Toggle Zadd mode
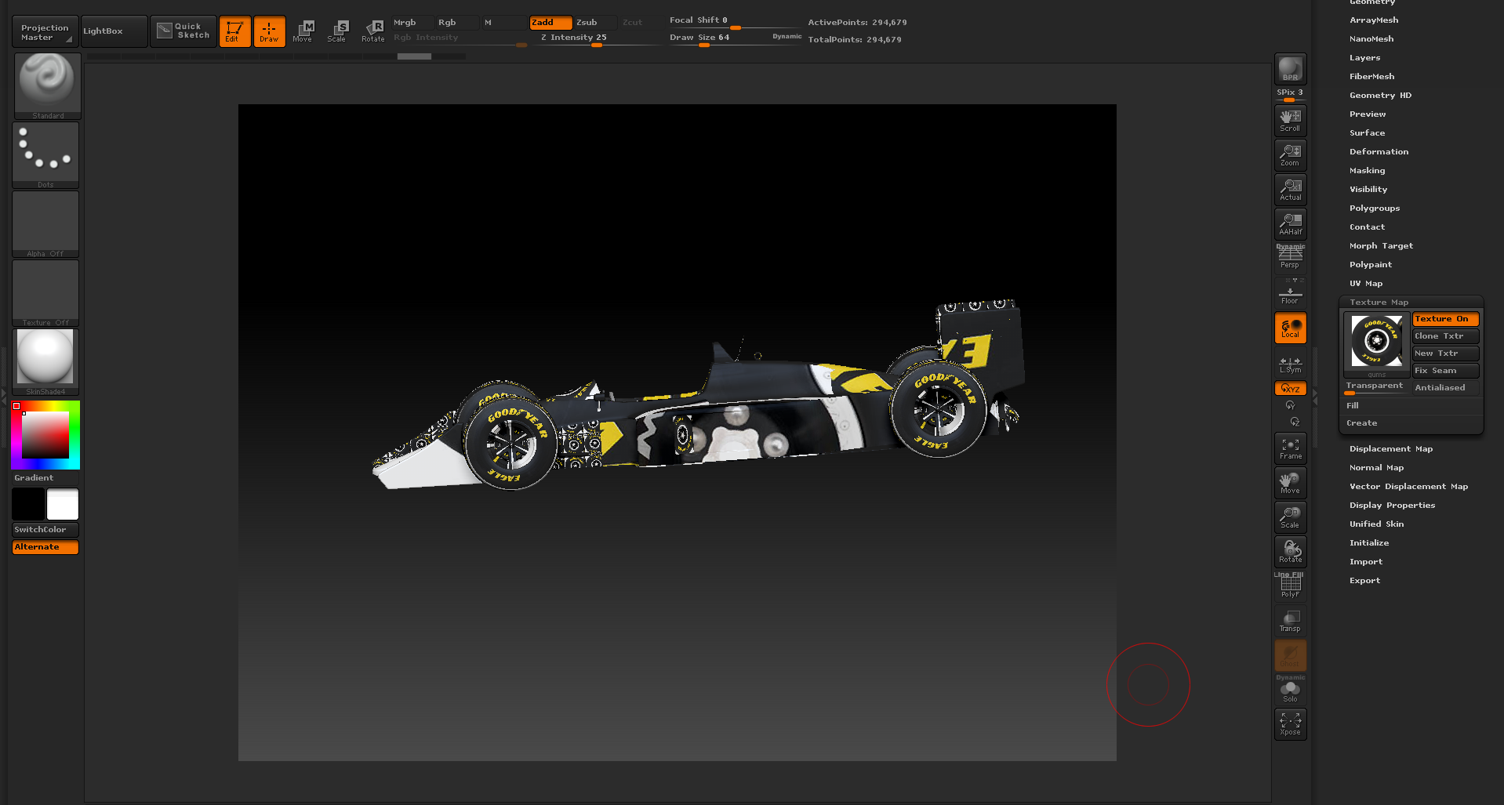 point(550,22)
